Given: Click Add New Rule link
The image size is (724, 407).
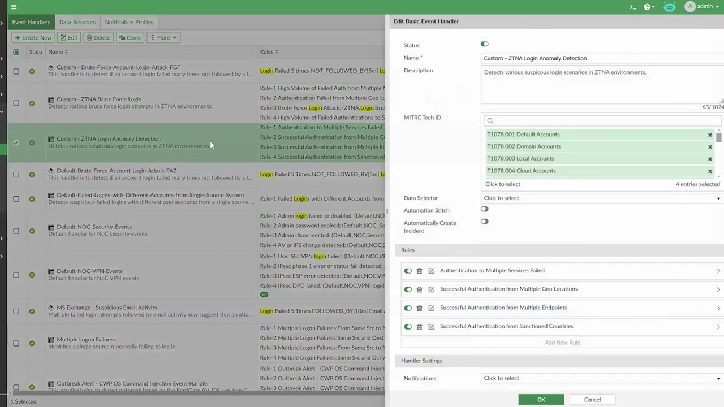Looking at the screenshot, I should tap(563, 343).
